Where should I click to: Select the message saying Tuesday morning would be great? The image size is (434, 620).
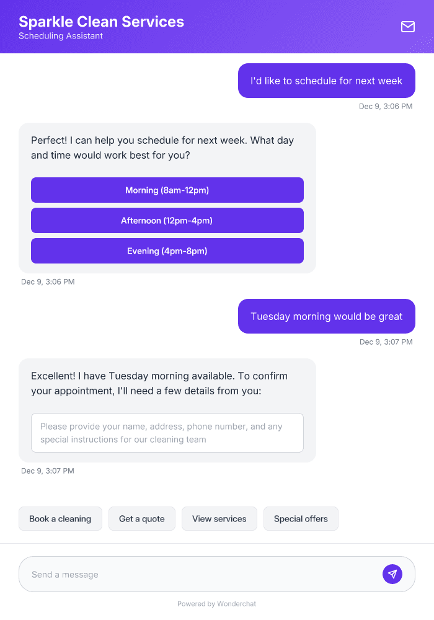326,316
